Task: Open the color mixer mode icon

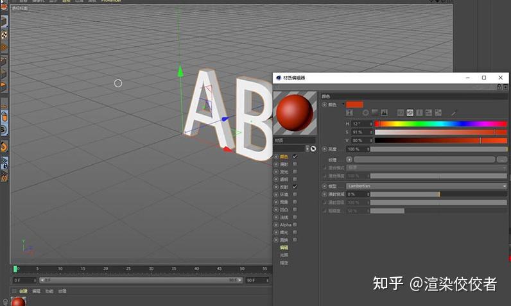Action: [x=429, y=113]
